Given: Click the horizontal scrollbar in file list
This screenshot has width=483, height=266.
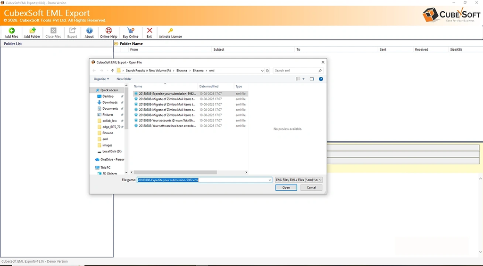Looking at the screenshot, I should click(x=175, y=172).
